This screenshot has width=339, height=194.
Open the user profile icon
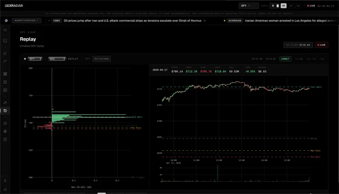coord(5,180)
